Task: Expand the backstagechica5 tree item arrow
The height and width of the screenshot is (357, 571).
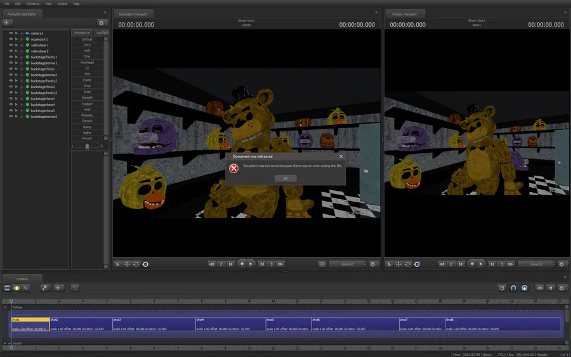Action: coord(16,110)
